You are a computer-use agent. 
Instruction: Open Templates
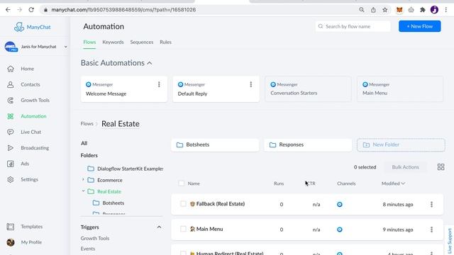click(31, 227)
